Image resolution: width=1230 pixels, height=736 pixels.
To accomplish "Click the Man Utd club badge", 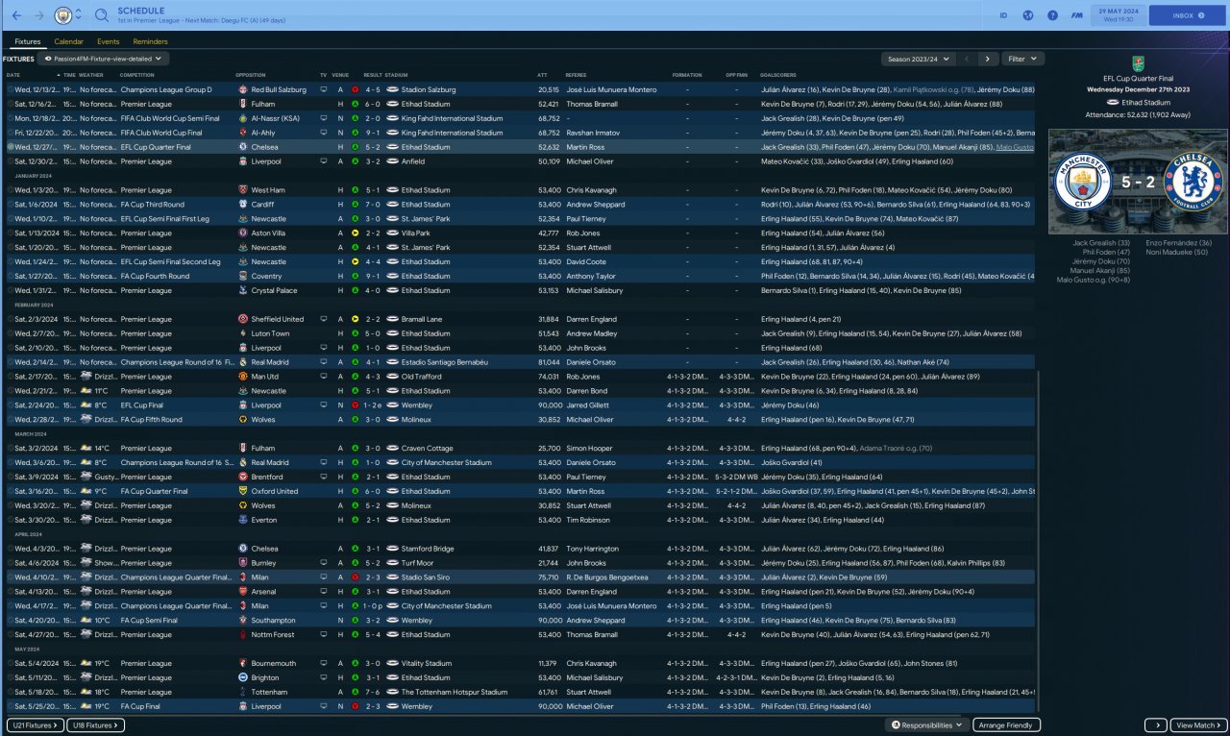I will click(x=243, y=377).
